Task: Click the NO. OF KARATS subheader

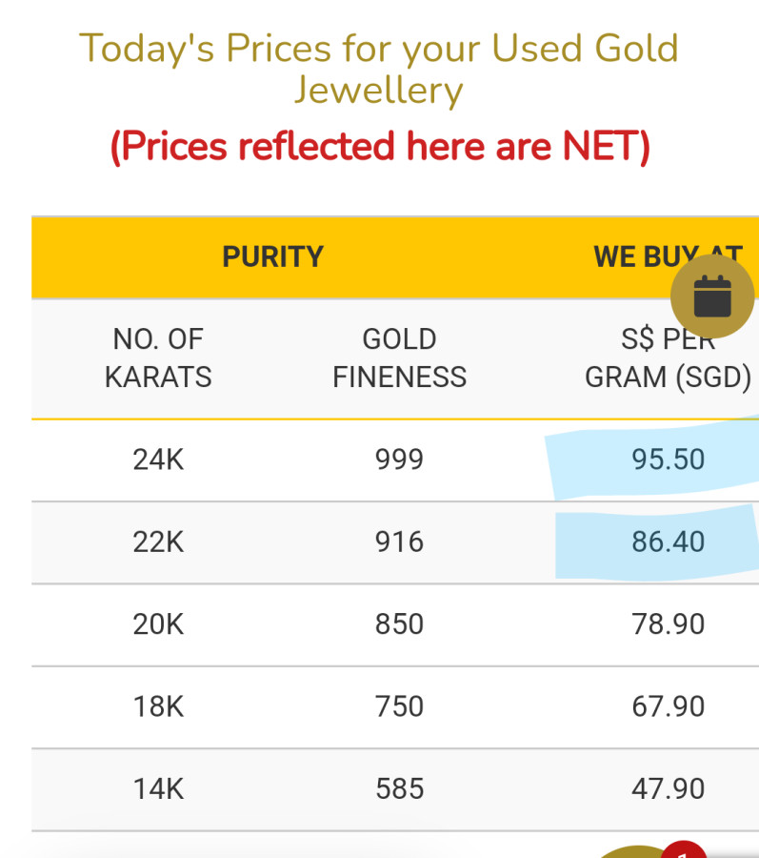Action: (x=158, y=357)
